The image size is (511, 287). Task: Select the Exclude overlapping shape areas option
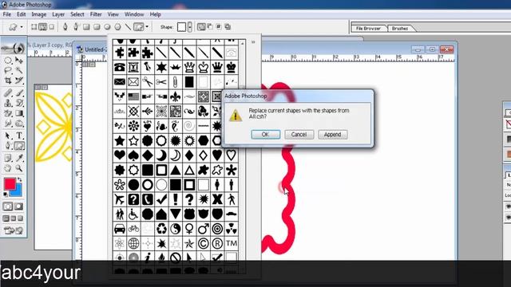[x=228, y=27]
